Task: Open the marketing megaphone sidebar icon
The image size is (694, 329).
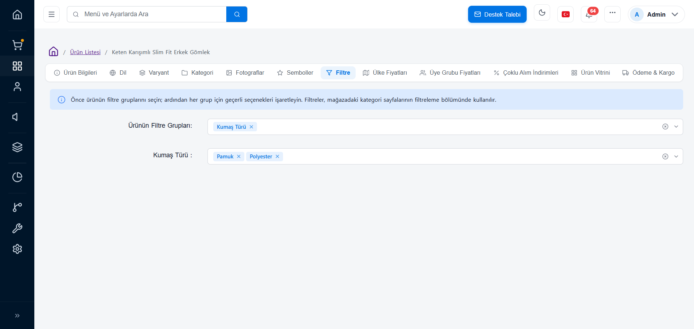Action: point(15,117)
